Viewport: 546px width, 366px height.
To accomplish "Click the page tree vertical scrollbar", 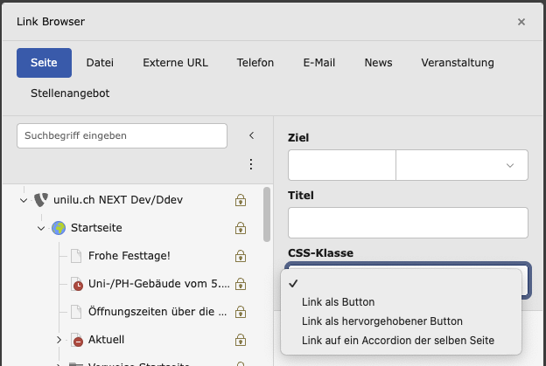I will click(266, 214).
